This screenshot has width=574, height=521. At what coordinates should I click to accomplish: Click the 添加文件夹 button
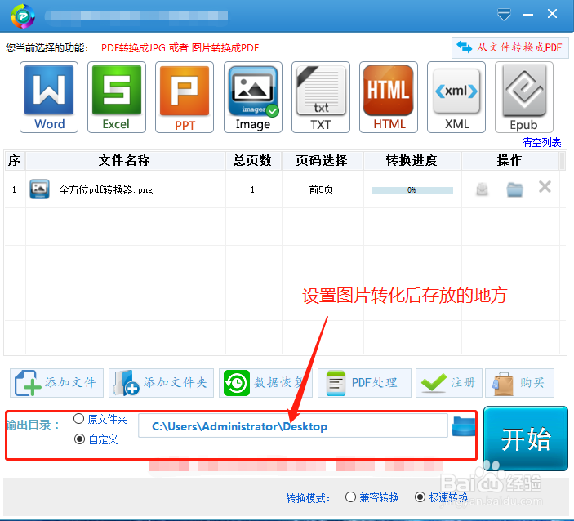click(x=161, y=383)
